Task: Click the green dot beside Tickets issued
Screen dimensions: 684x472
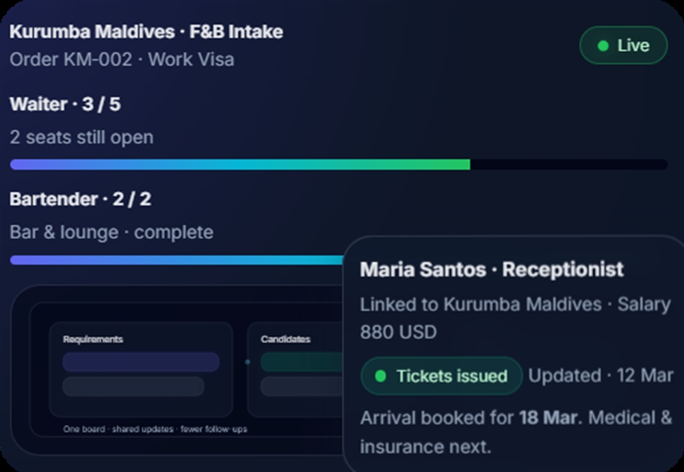Action: (381, 376)
